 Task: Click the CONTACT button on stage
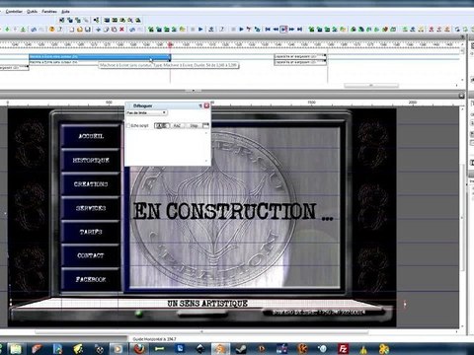(91, 255)
